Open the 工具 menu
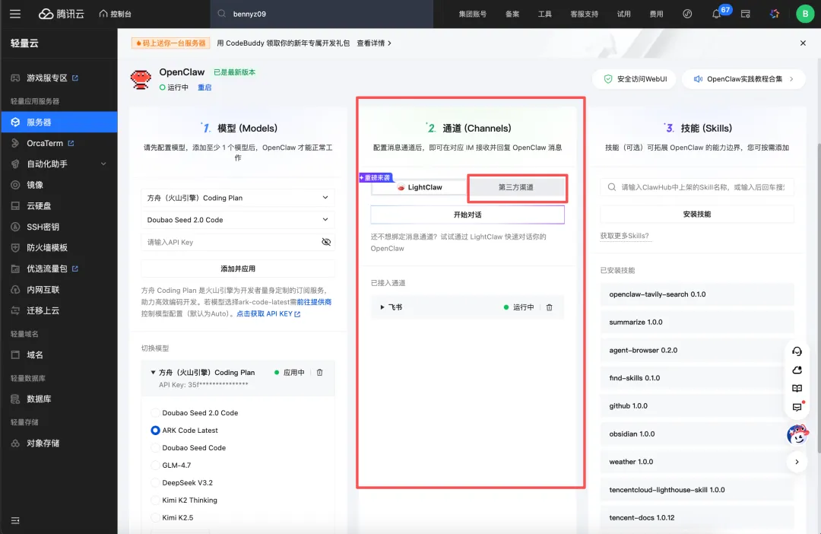 tap(544, 14)
